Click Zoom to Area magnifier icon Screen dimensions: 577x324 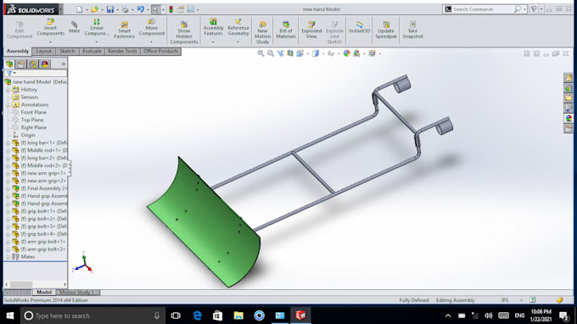[x=271, y=53]
